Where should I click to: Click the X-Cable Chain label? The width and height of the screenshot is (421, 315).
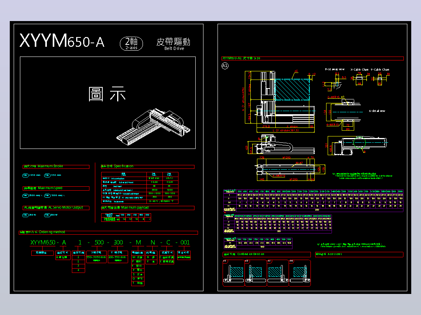coord(360,69)
